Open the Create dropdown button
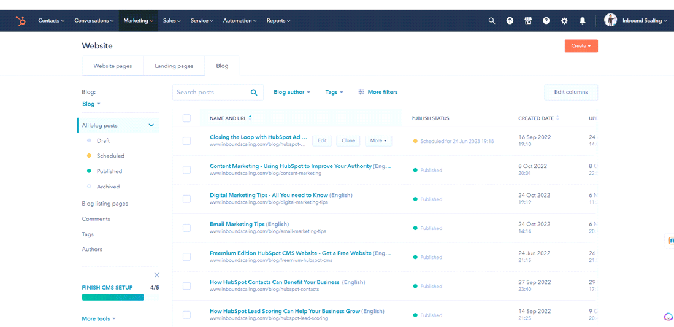Image resolution: width=674 pixels, height=327 pixels. [x=581, y=46]
